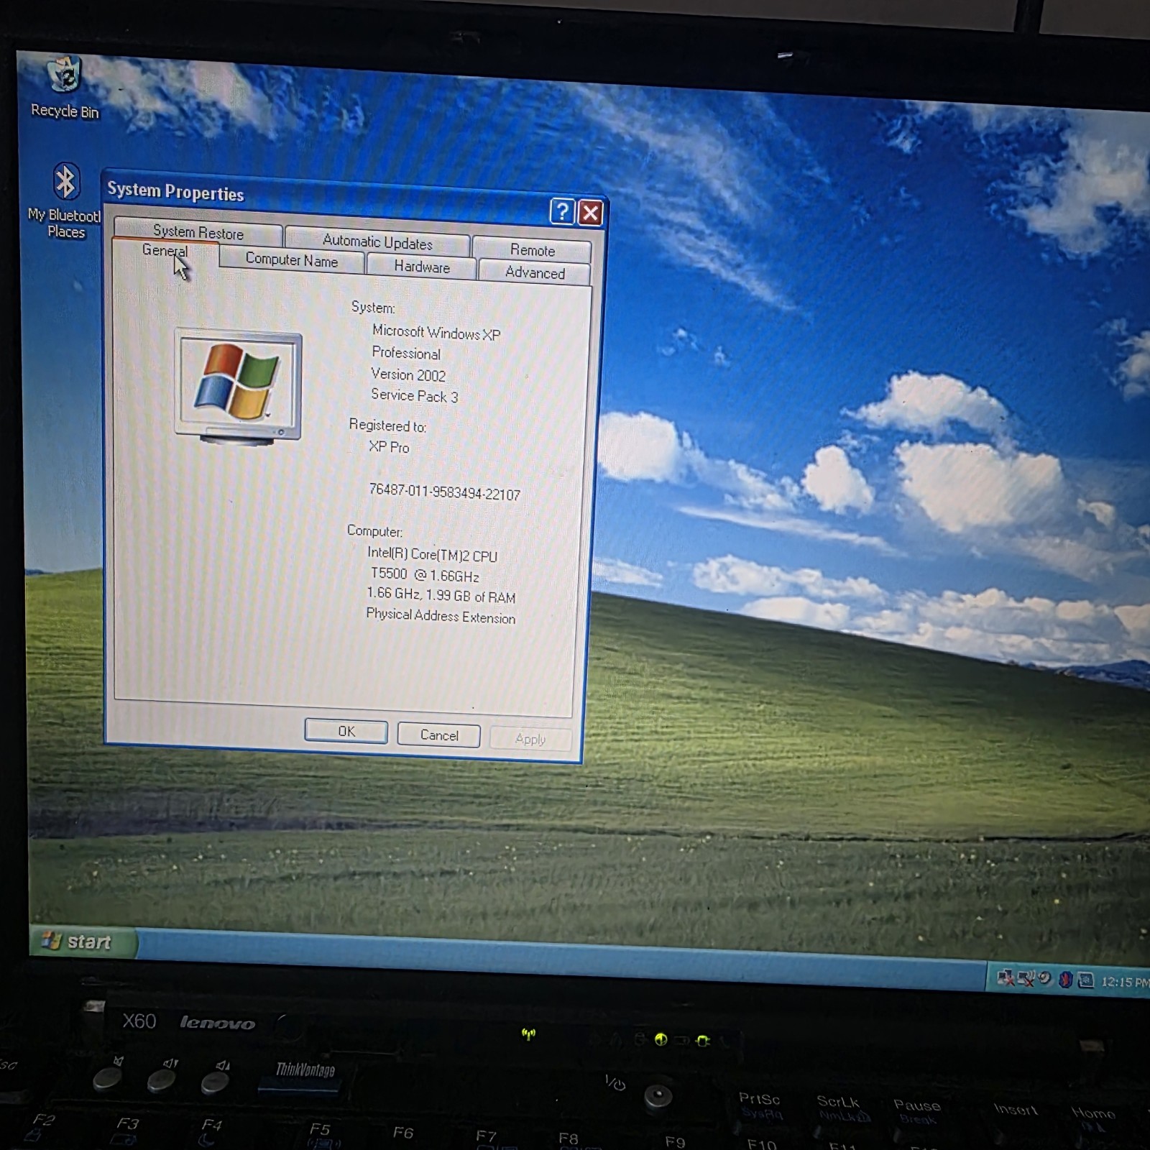Click the help question mark button
Screen dimensions: 1150x1150
562,211
